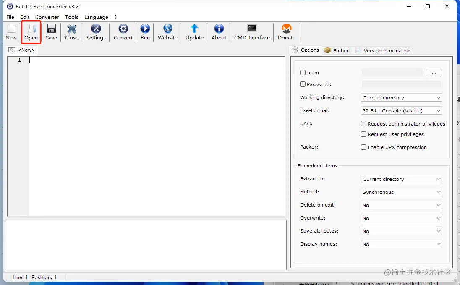Screen dimensions: 460x285
Task: Show About information icon
Action: tap(219, 32)
